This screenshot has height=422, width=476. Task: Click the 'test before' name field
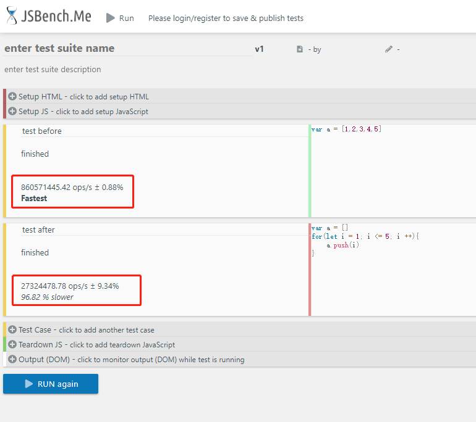(x=165, y=131)
